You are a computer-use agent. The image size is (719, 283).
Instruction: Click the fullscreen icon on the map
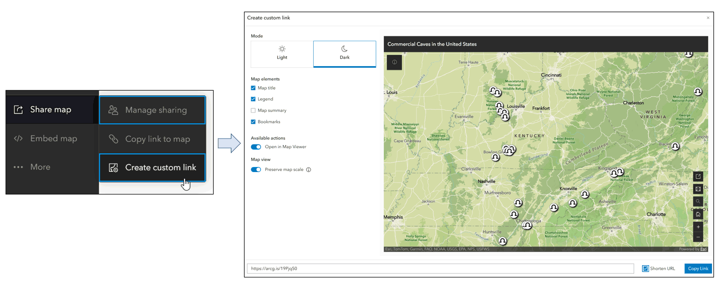tap(698, 189)
